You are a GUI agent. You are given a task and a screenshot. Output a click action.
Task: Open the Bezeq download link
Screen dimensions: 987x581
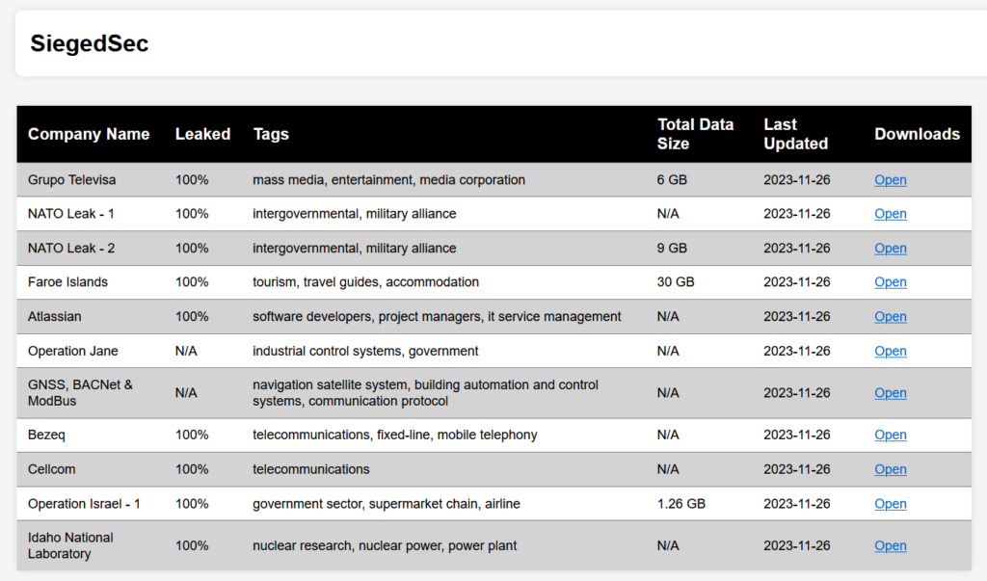(x=890, y=436)
